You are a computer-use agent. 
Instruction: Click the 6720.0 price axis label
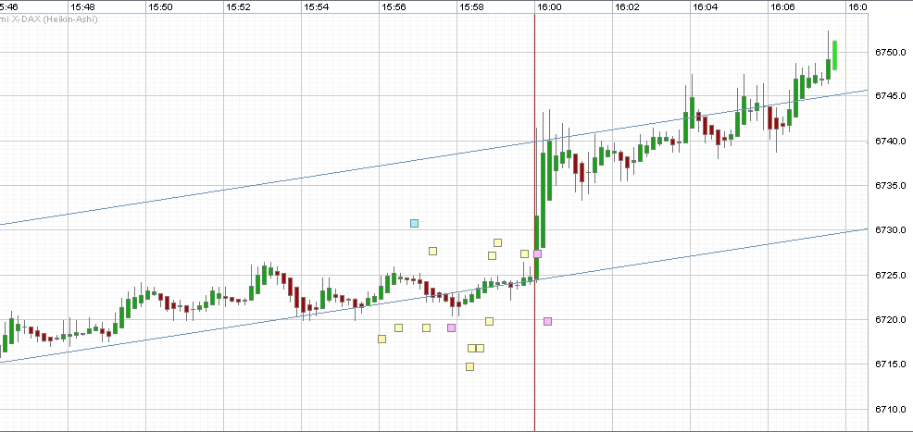point(890,320)
